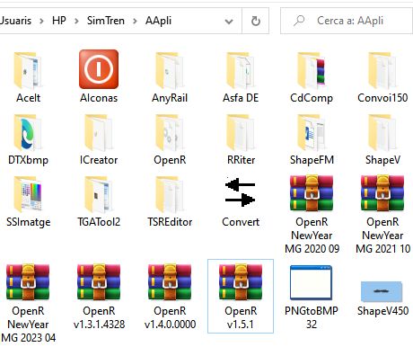The height and width of the screenshot is (356, 413).
Task: Open the Convert arrows icon
Action: [x=240, y=192]
